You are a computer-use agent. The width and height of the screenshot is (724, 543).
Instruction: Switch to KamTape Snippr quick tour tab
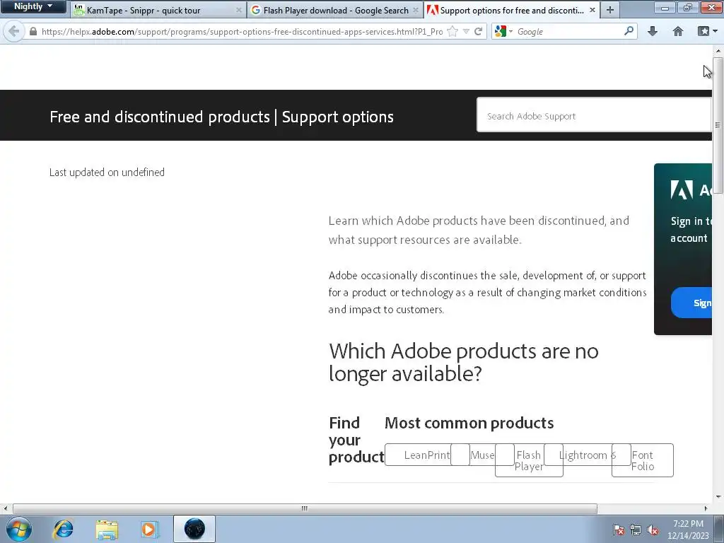158,10
